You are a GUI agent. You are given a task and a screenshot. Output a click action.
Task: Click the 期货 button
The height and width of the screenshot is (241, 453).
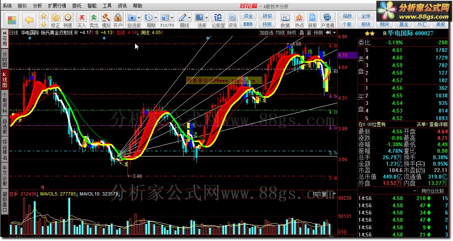tap(385, 24)
